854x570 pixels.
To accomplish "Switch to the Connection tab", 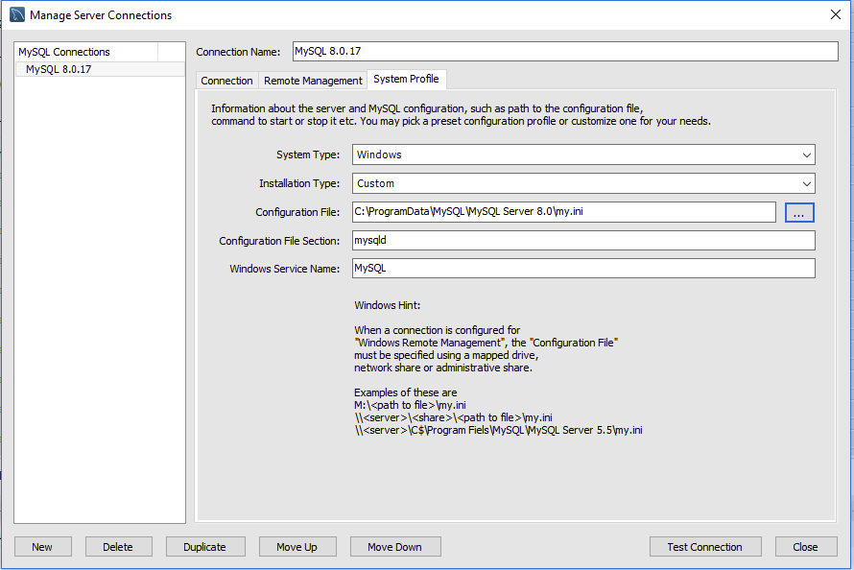I will click(226, 81).
